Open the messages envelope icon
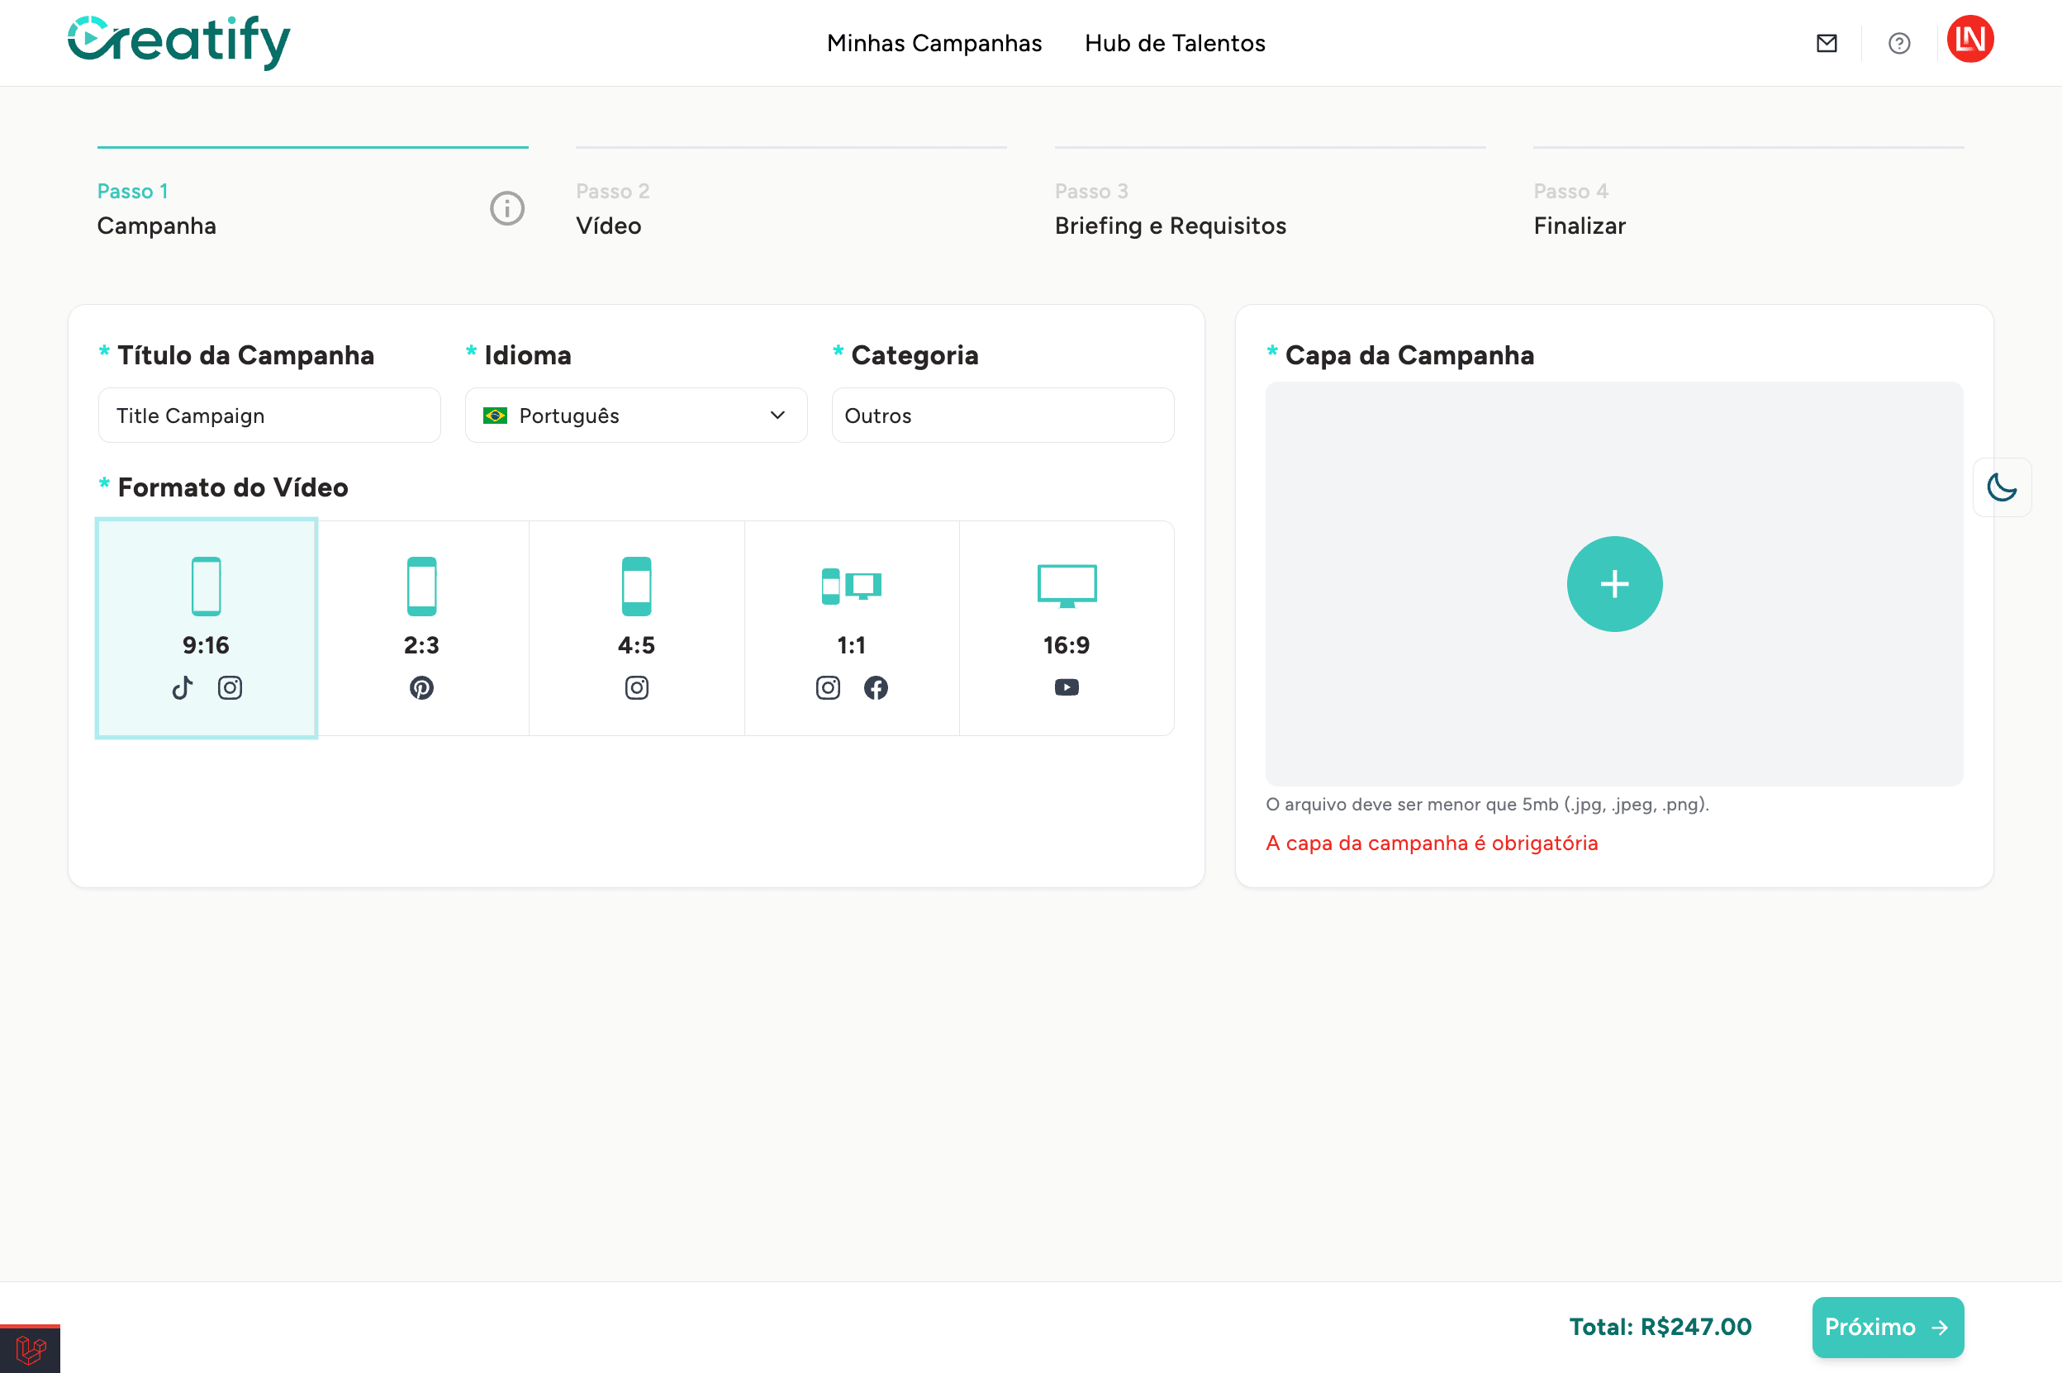The image size is (2062, 1373). coord(1827,43)
